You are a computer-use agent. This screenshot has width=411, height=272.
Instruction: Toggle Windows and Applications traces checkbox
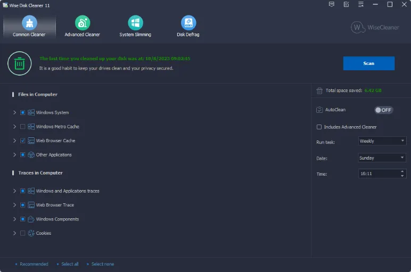pyautogui.click(x=22, y=191)
